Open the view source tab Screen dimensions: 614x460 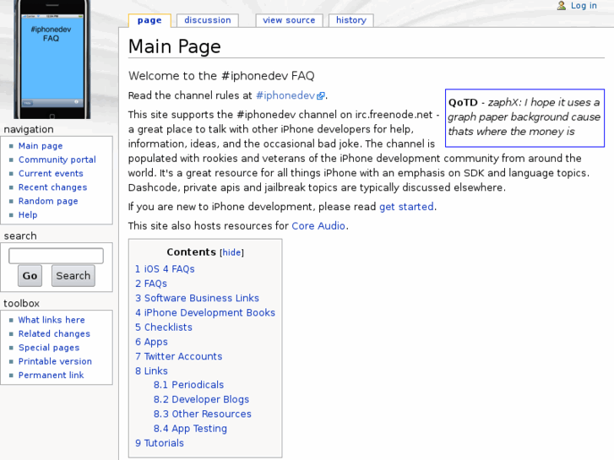click(289, 20)
